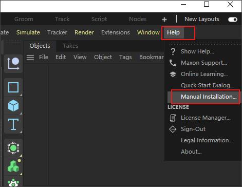Expand the Tags menu in Objects manager
Viewport: 242px width, 187px height.
tap(125, 57)
